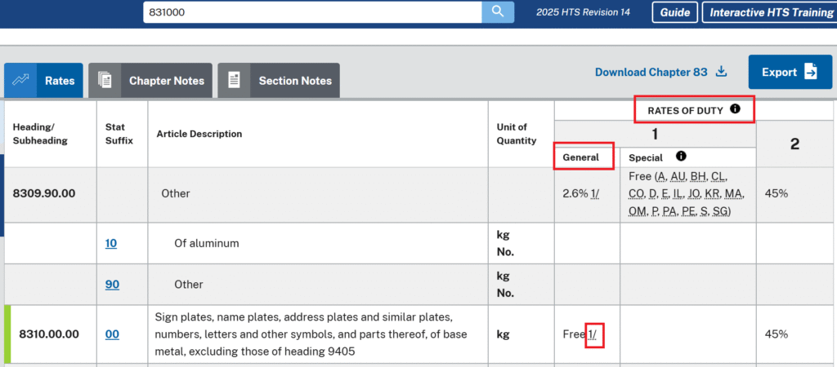The width and height of the screenshot is (837, 367).
Task: Click the SG country code in Special
Action: [719, 211]
